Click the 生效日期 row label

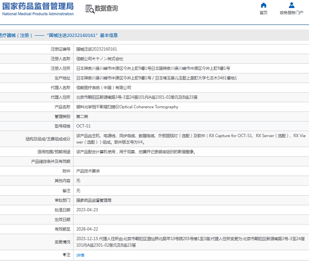[62, 220]
